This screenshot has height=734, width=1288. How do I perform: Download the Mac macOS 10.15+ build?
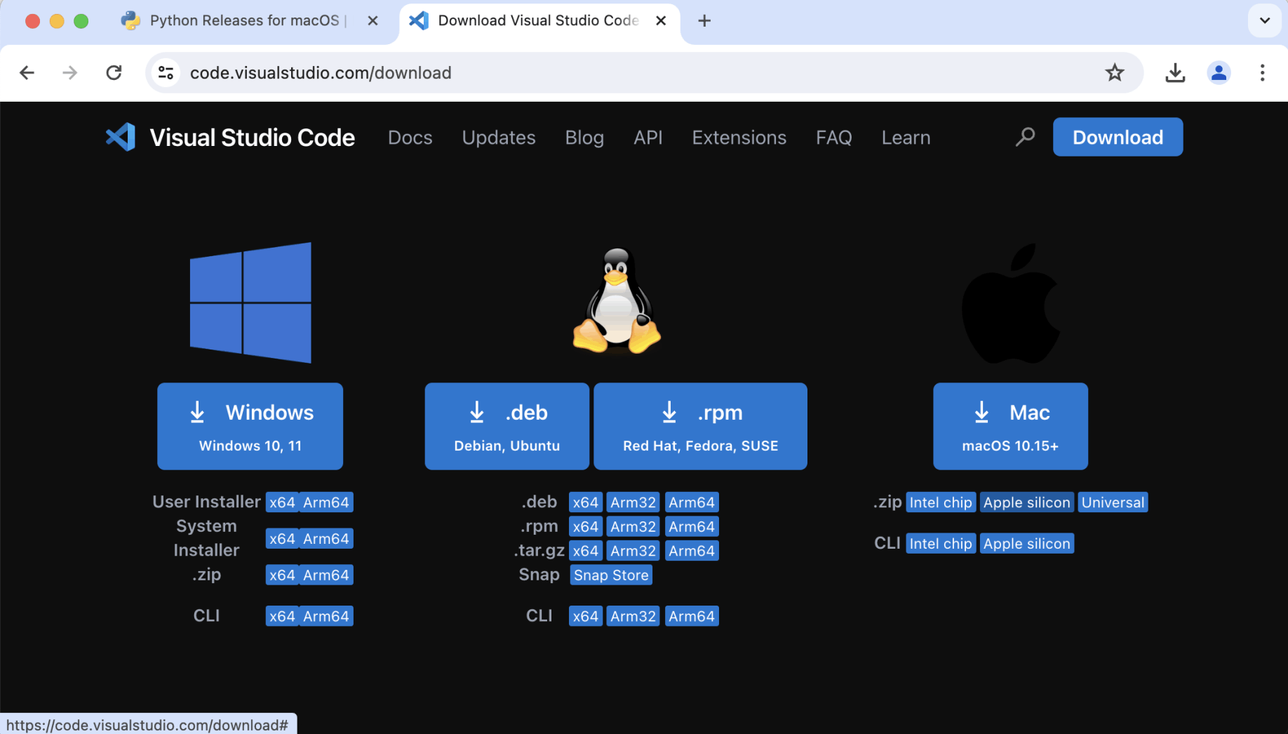1009,426
